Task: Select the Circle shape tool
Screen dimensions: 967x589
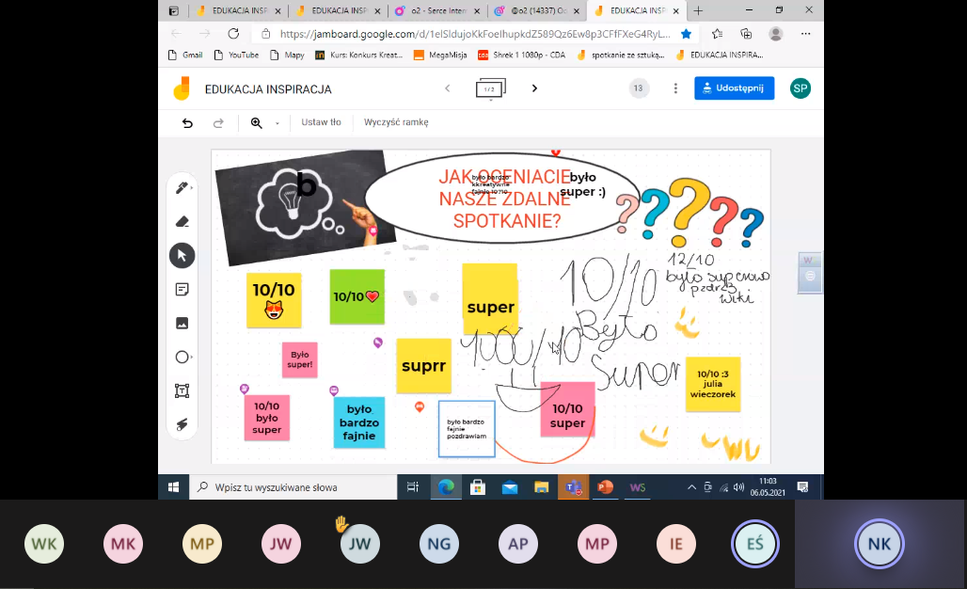Action: [x=182, y=358]
